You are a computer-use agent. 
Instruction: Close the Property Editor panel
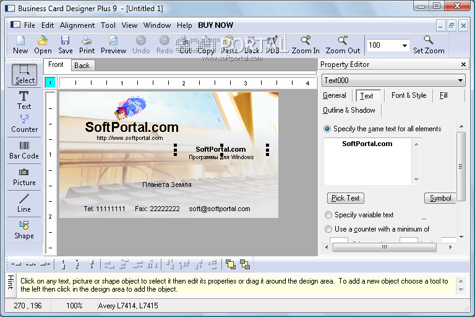tap(463, 64)
